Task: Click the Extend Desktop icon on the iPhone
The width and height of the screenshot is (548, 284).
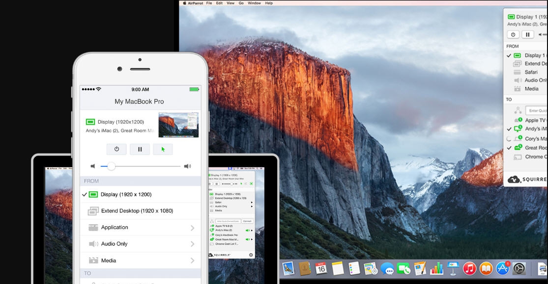Action: click(x=93, y=211)
